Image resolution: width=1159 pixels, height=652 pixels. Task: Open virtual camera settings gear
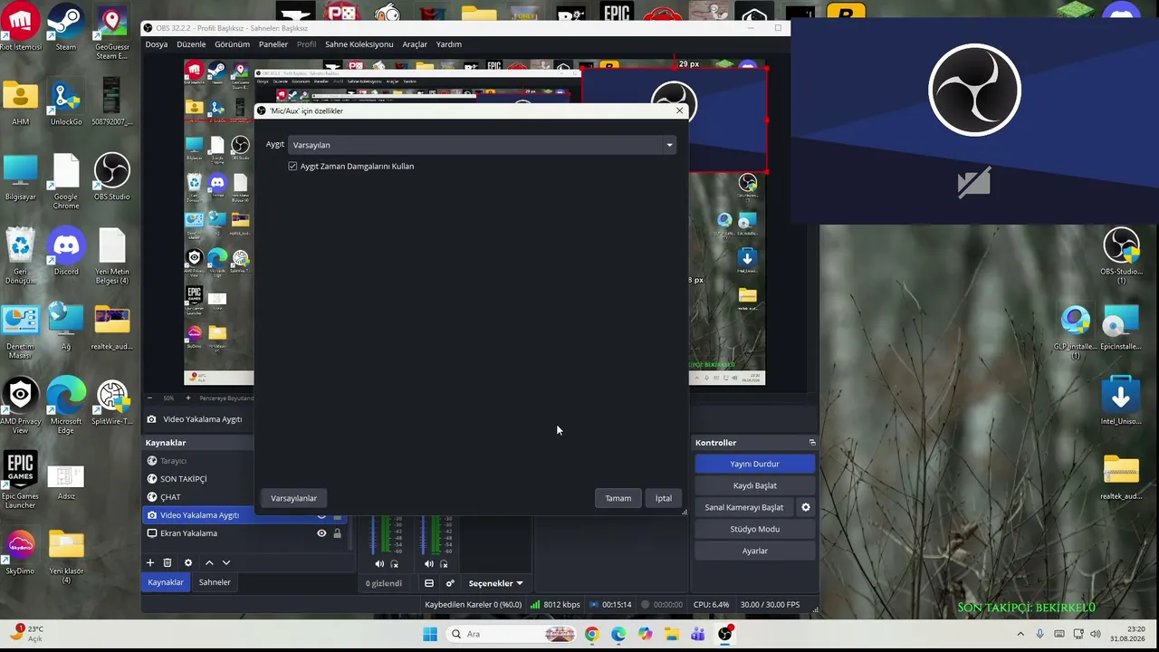pyautogui.click(x=806, y=507)
